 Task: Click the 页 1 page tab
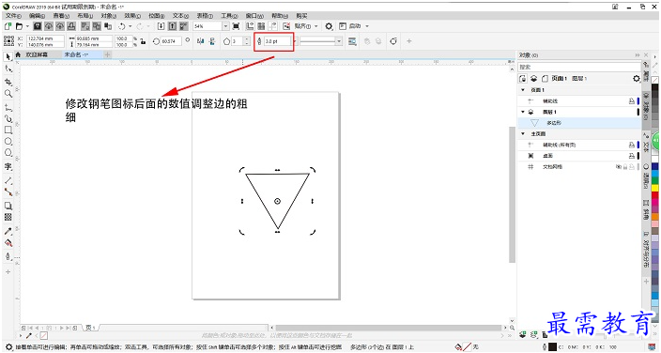click(91, 328)
